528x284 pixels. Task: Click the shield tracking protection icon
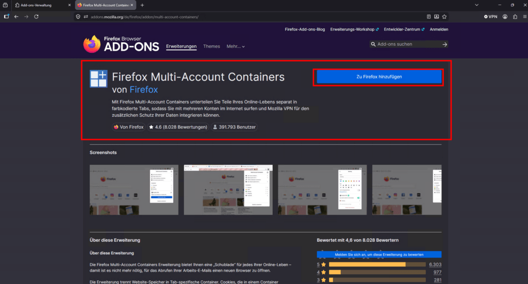(78, 17)
